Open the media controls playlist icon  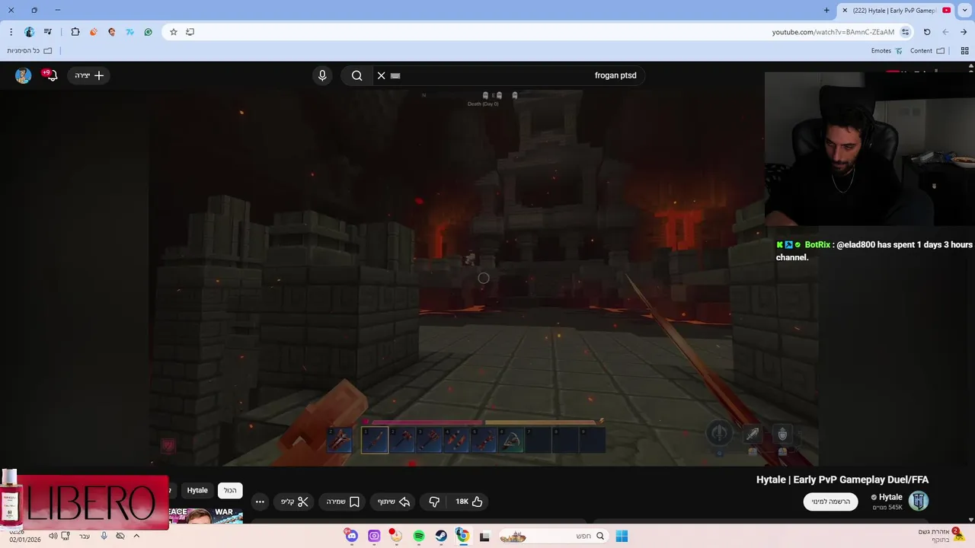click(x=48, y=32)
